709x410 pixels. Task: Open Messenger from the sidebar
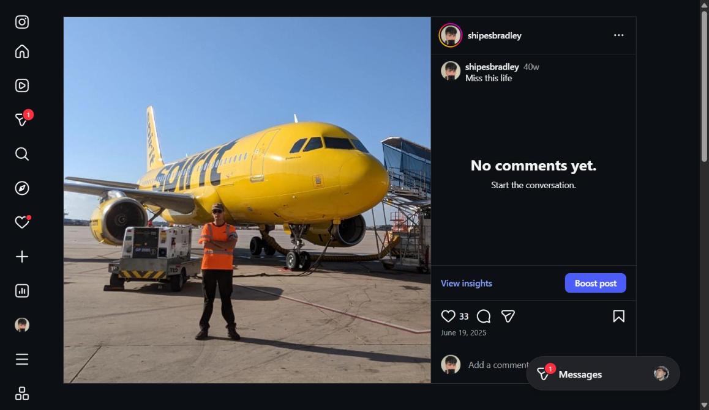click(21, 120)
